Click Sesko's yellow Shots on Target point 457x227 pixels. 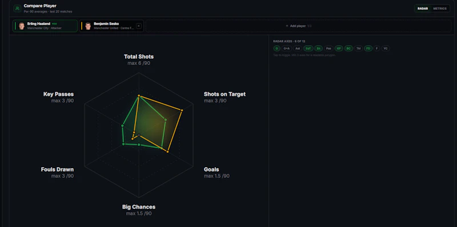pyautogui.click(x=182, y=110)
